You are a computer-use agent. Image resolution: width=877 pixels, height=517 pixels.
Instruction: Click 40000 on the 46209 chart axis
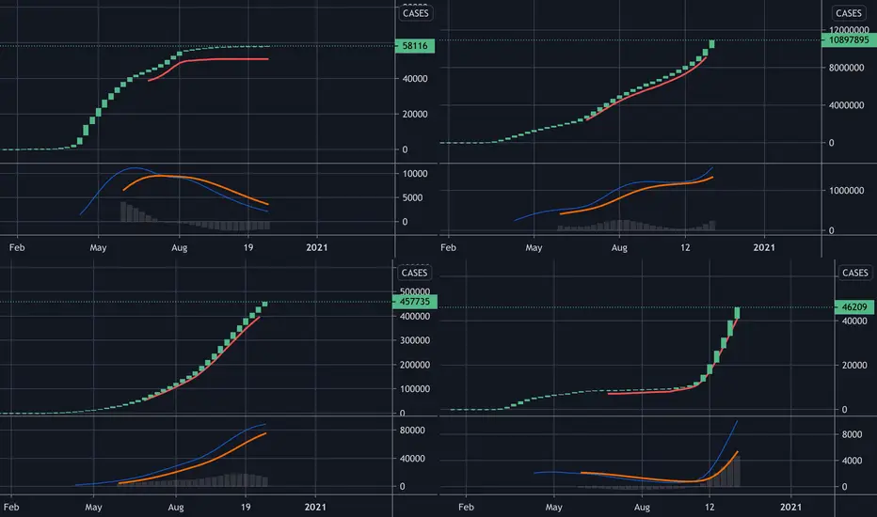point(854,321)
